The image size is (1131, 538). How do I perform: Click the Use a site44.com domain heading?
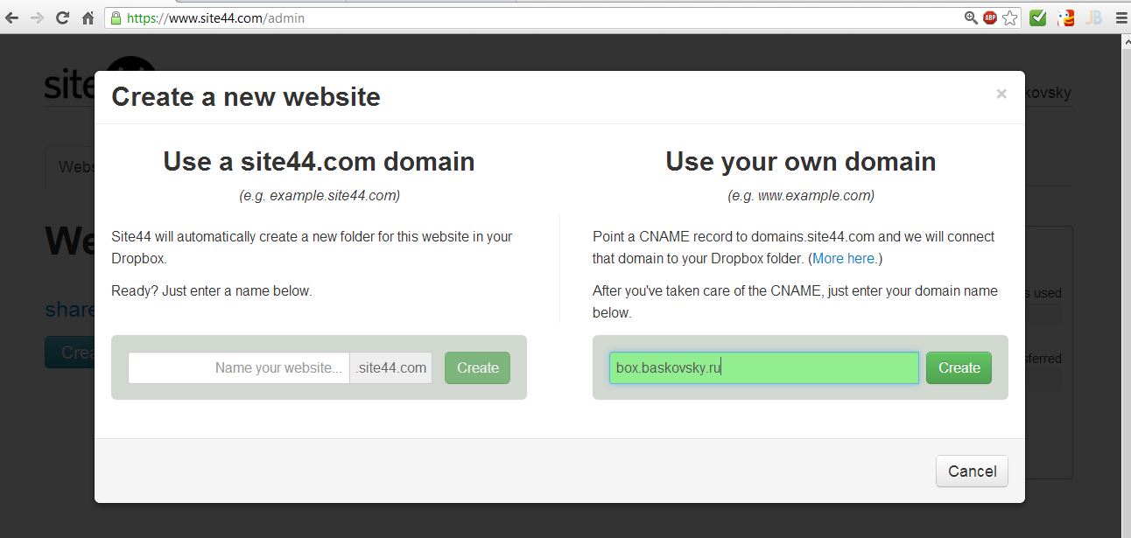(319, 161)
